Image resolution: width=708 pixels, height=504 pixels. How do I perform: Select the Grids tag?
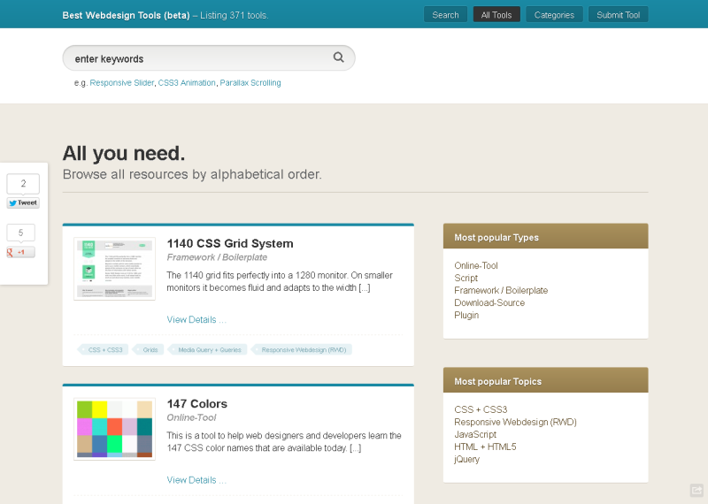[150, 349]
